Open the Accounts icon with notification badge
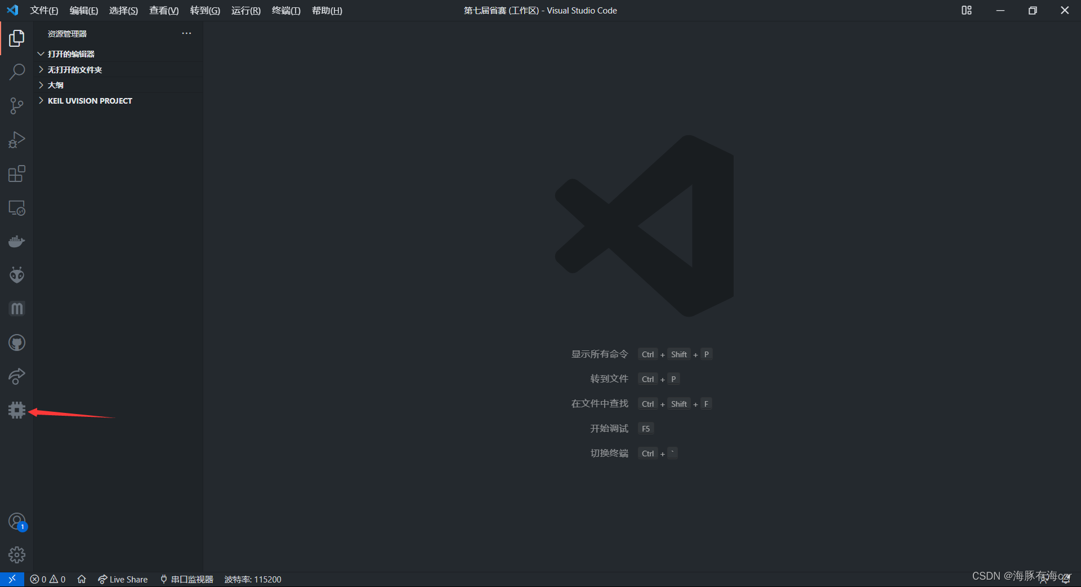Screen dimensions: 1081x587 (x=16, y=521)
